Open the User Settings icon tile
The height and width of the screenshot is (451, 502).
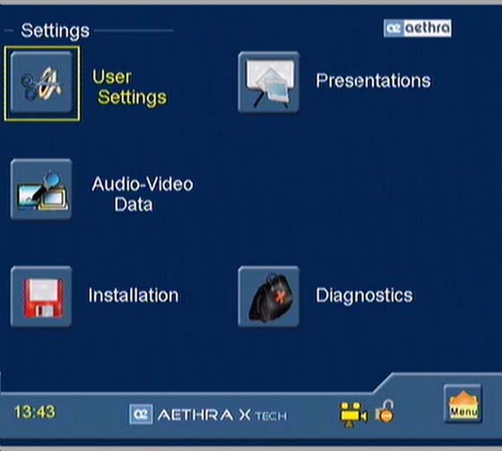[41, 83]
